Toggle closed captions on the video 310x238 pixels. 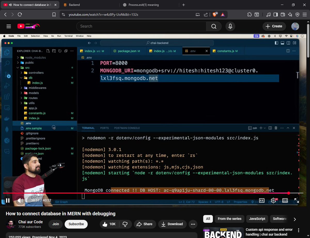point(262,200)
